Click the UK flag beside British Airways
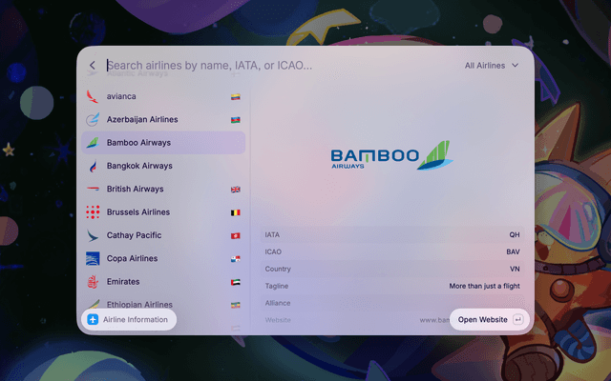Image resolution: width=611 pixels, height=381 pixels. click(236, 190)
